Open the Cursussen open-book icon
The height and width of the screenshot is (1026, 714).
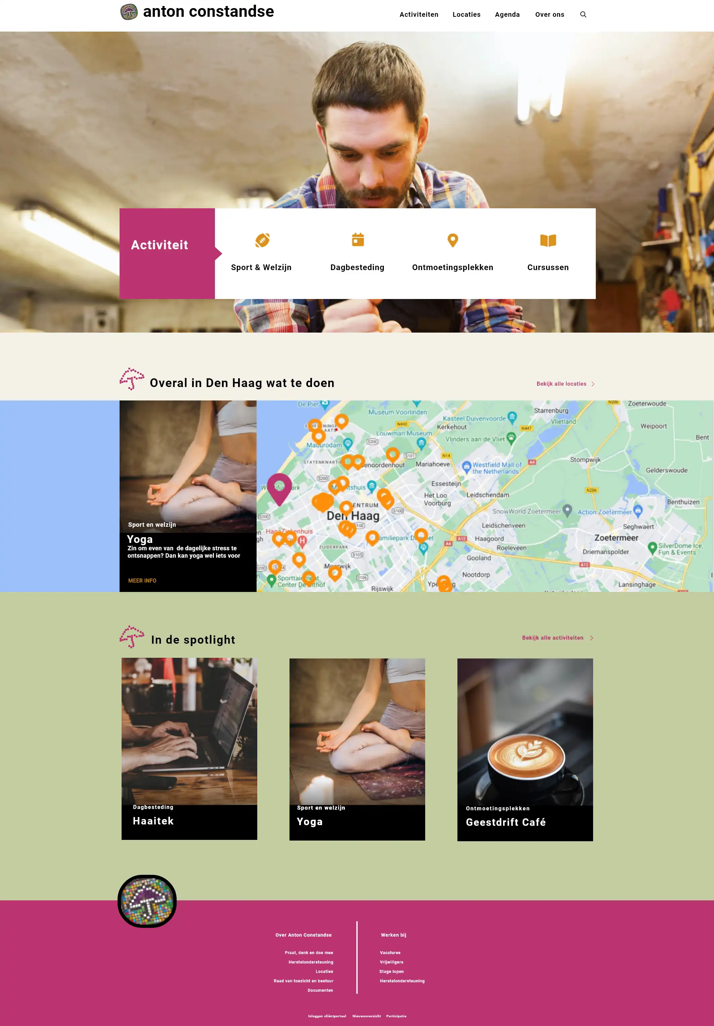pyautogui.click(x=548, y=241)
